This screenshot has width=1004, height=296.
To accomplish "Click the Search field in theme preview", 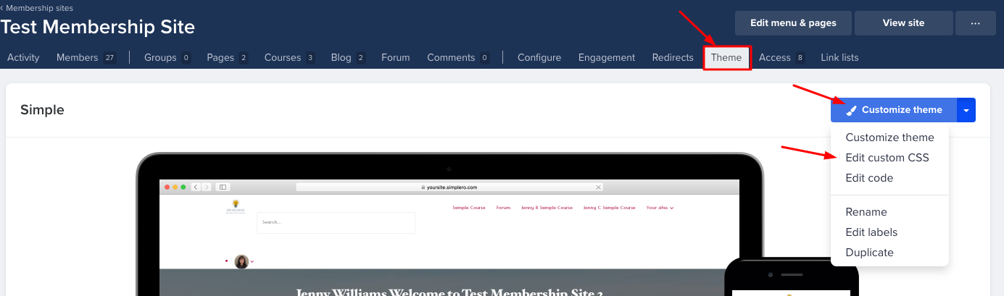I will [x=336, y=222].
